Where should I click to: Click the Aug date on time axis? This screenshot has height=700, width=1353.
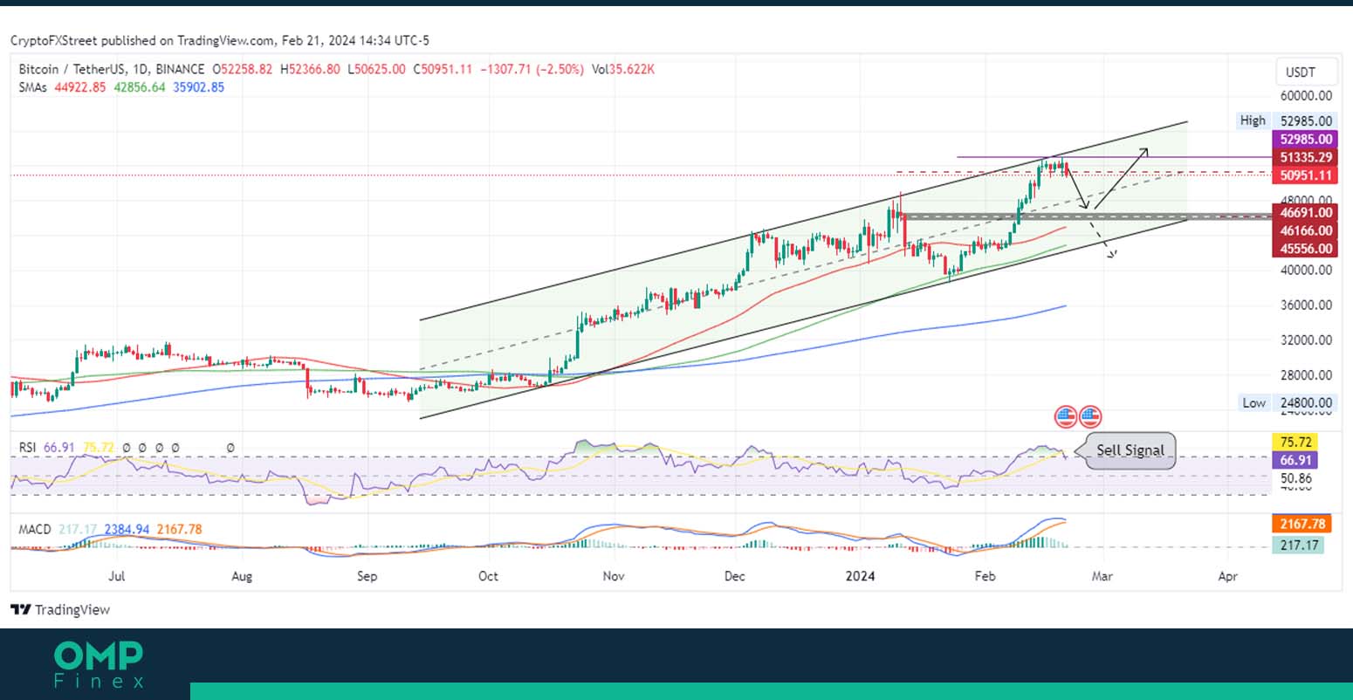click(x=243, y=576)
